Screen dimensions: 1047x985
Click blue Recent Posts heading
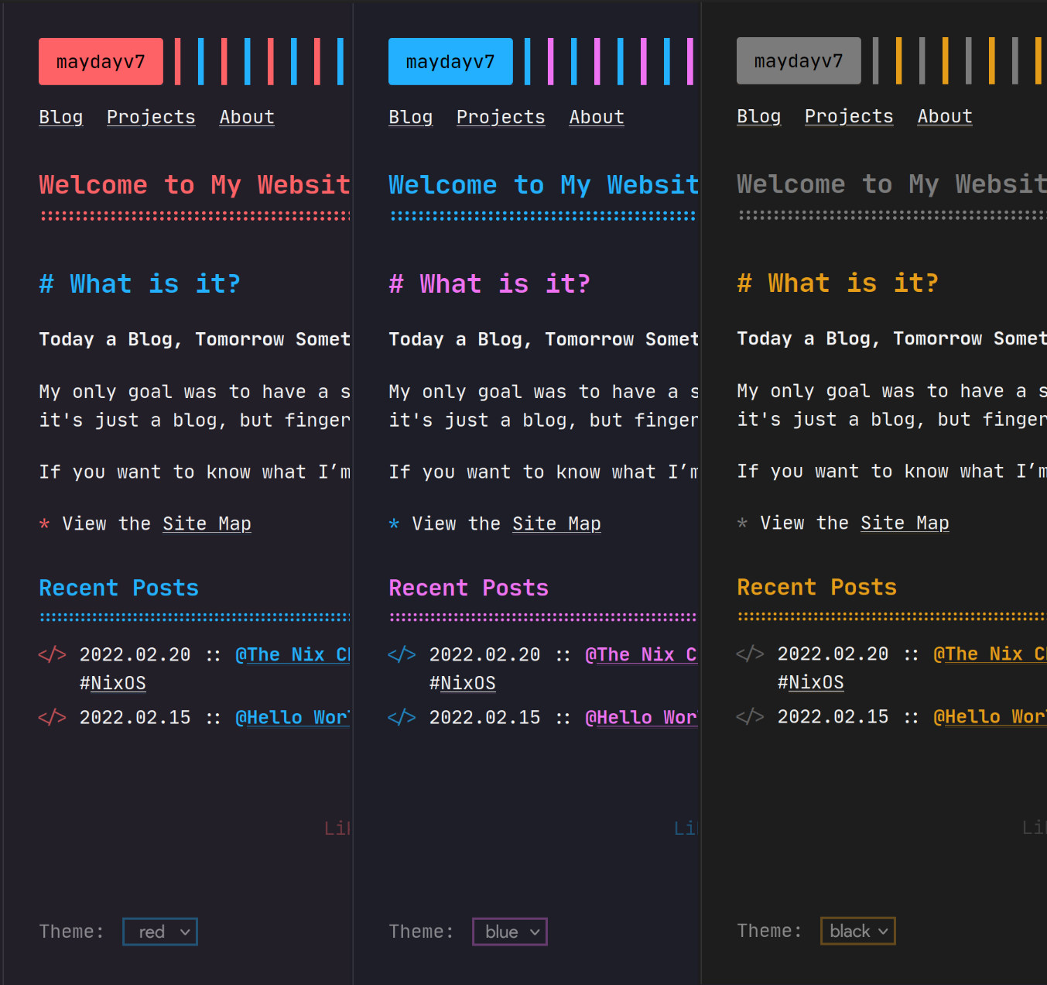point(119,589)
